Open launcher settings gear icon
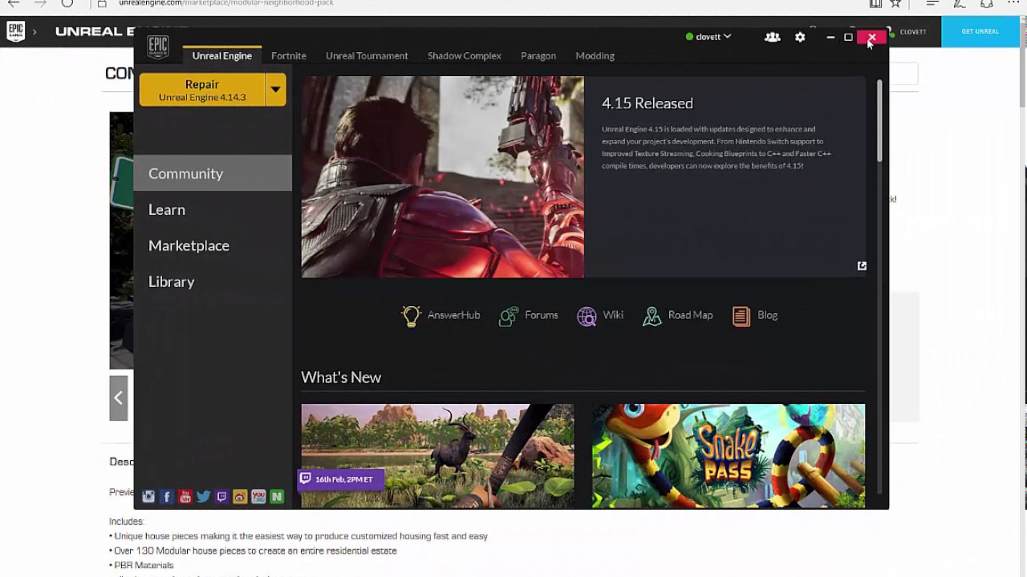Viewport: 1027px width, 577px height. (x=800, y=37)
